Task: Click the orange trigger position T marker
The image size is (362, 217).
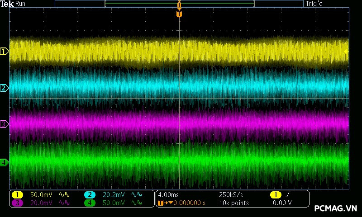Action: click(179, 14)
